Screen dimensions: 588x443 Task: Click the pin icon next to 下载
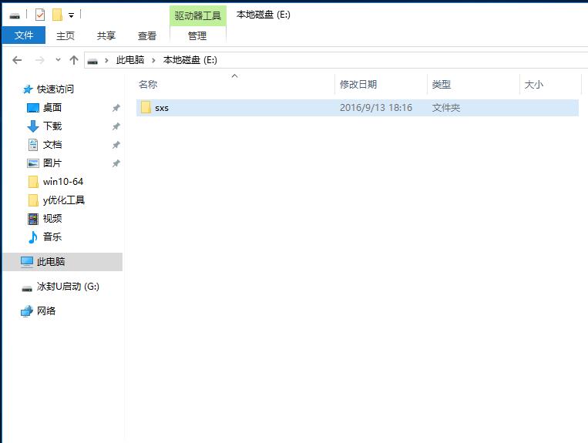pos(116,126)
